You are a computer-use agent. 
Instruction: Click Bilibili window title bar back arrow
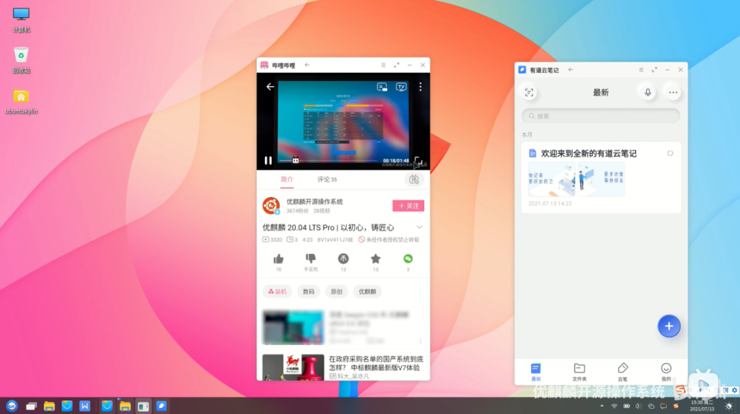(307, 65)
